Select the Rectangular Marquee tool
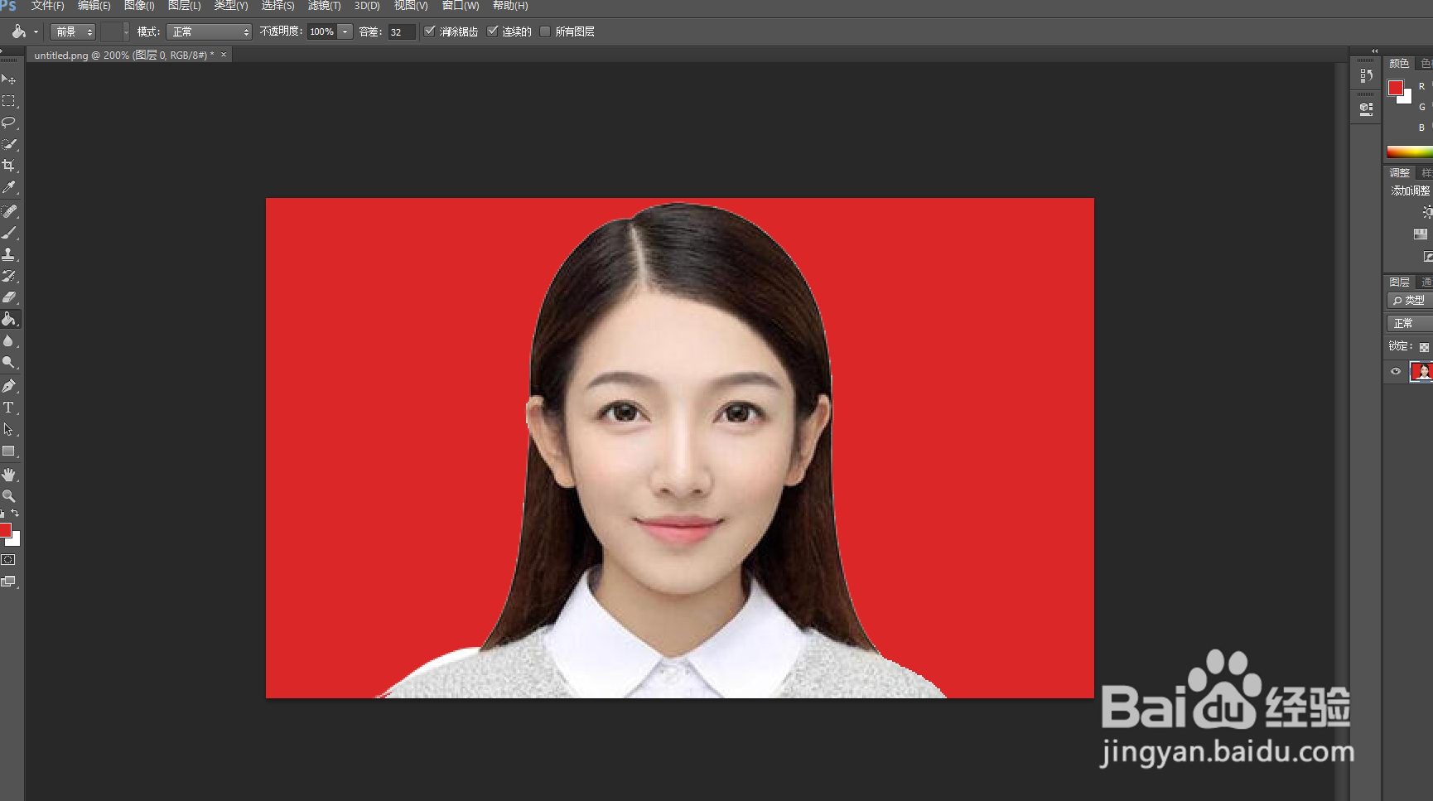 pos(9,101)
